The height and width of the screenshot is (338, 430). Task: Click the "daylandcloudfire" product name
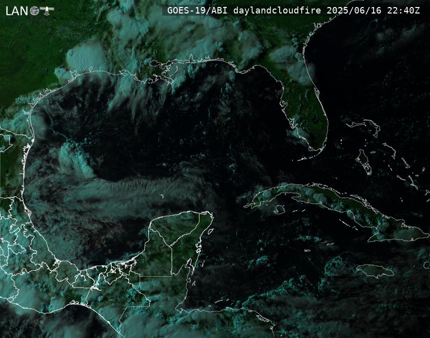click(x=277, y=10)
